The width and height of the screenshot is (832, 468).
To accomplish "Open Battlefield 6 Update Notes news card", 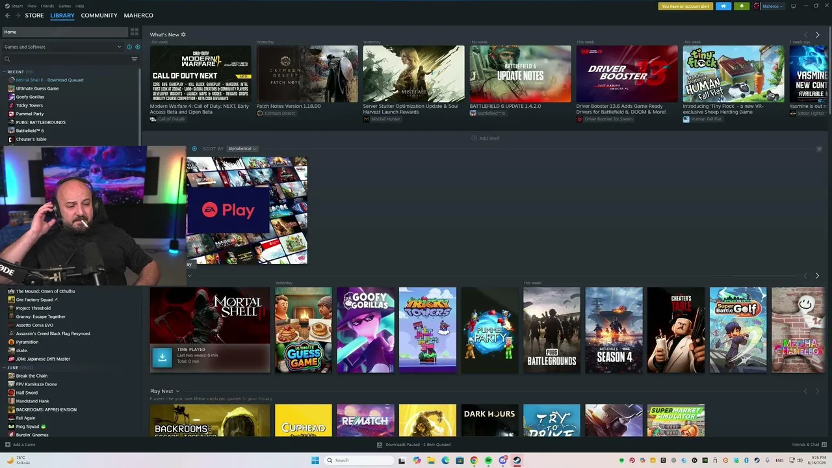I will pos(520,74).
